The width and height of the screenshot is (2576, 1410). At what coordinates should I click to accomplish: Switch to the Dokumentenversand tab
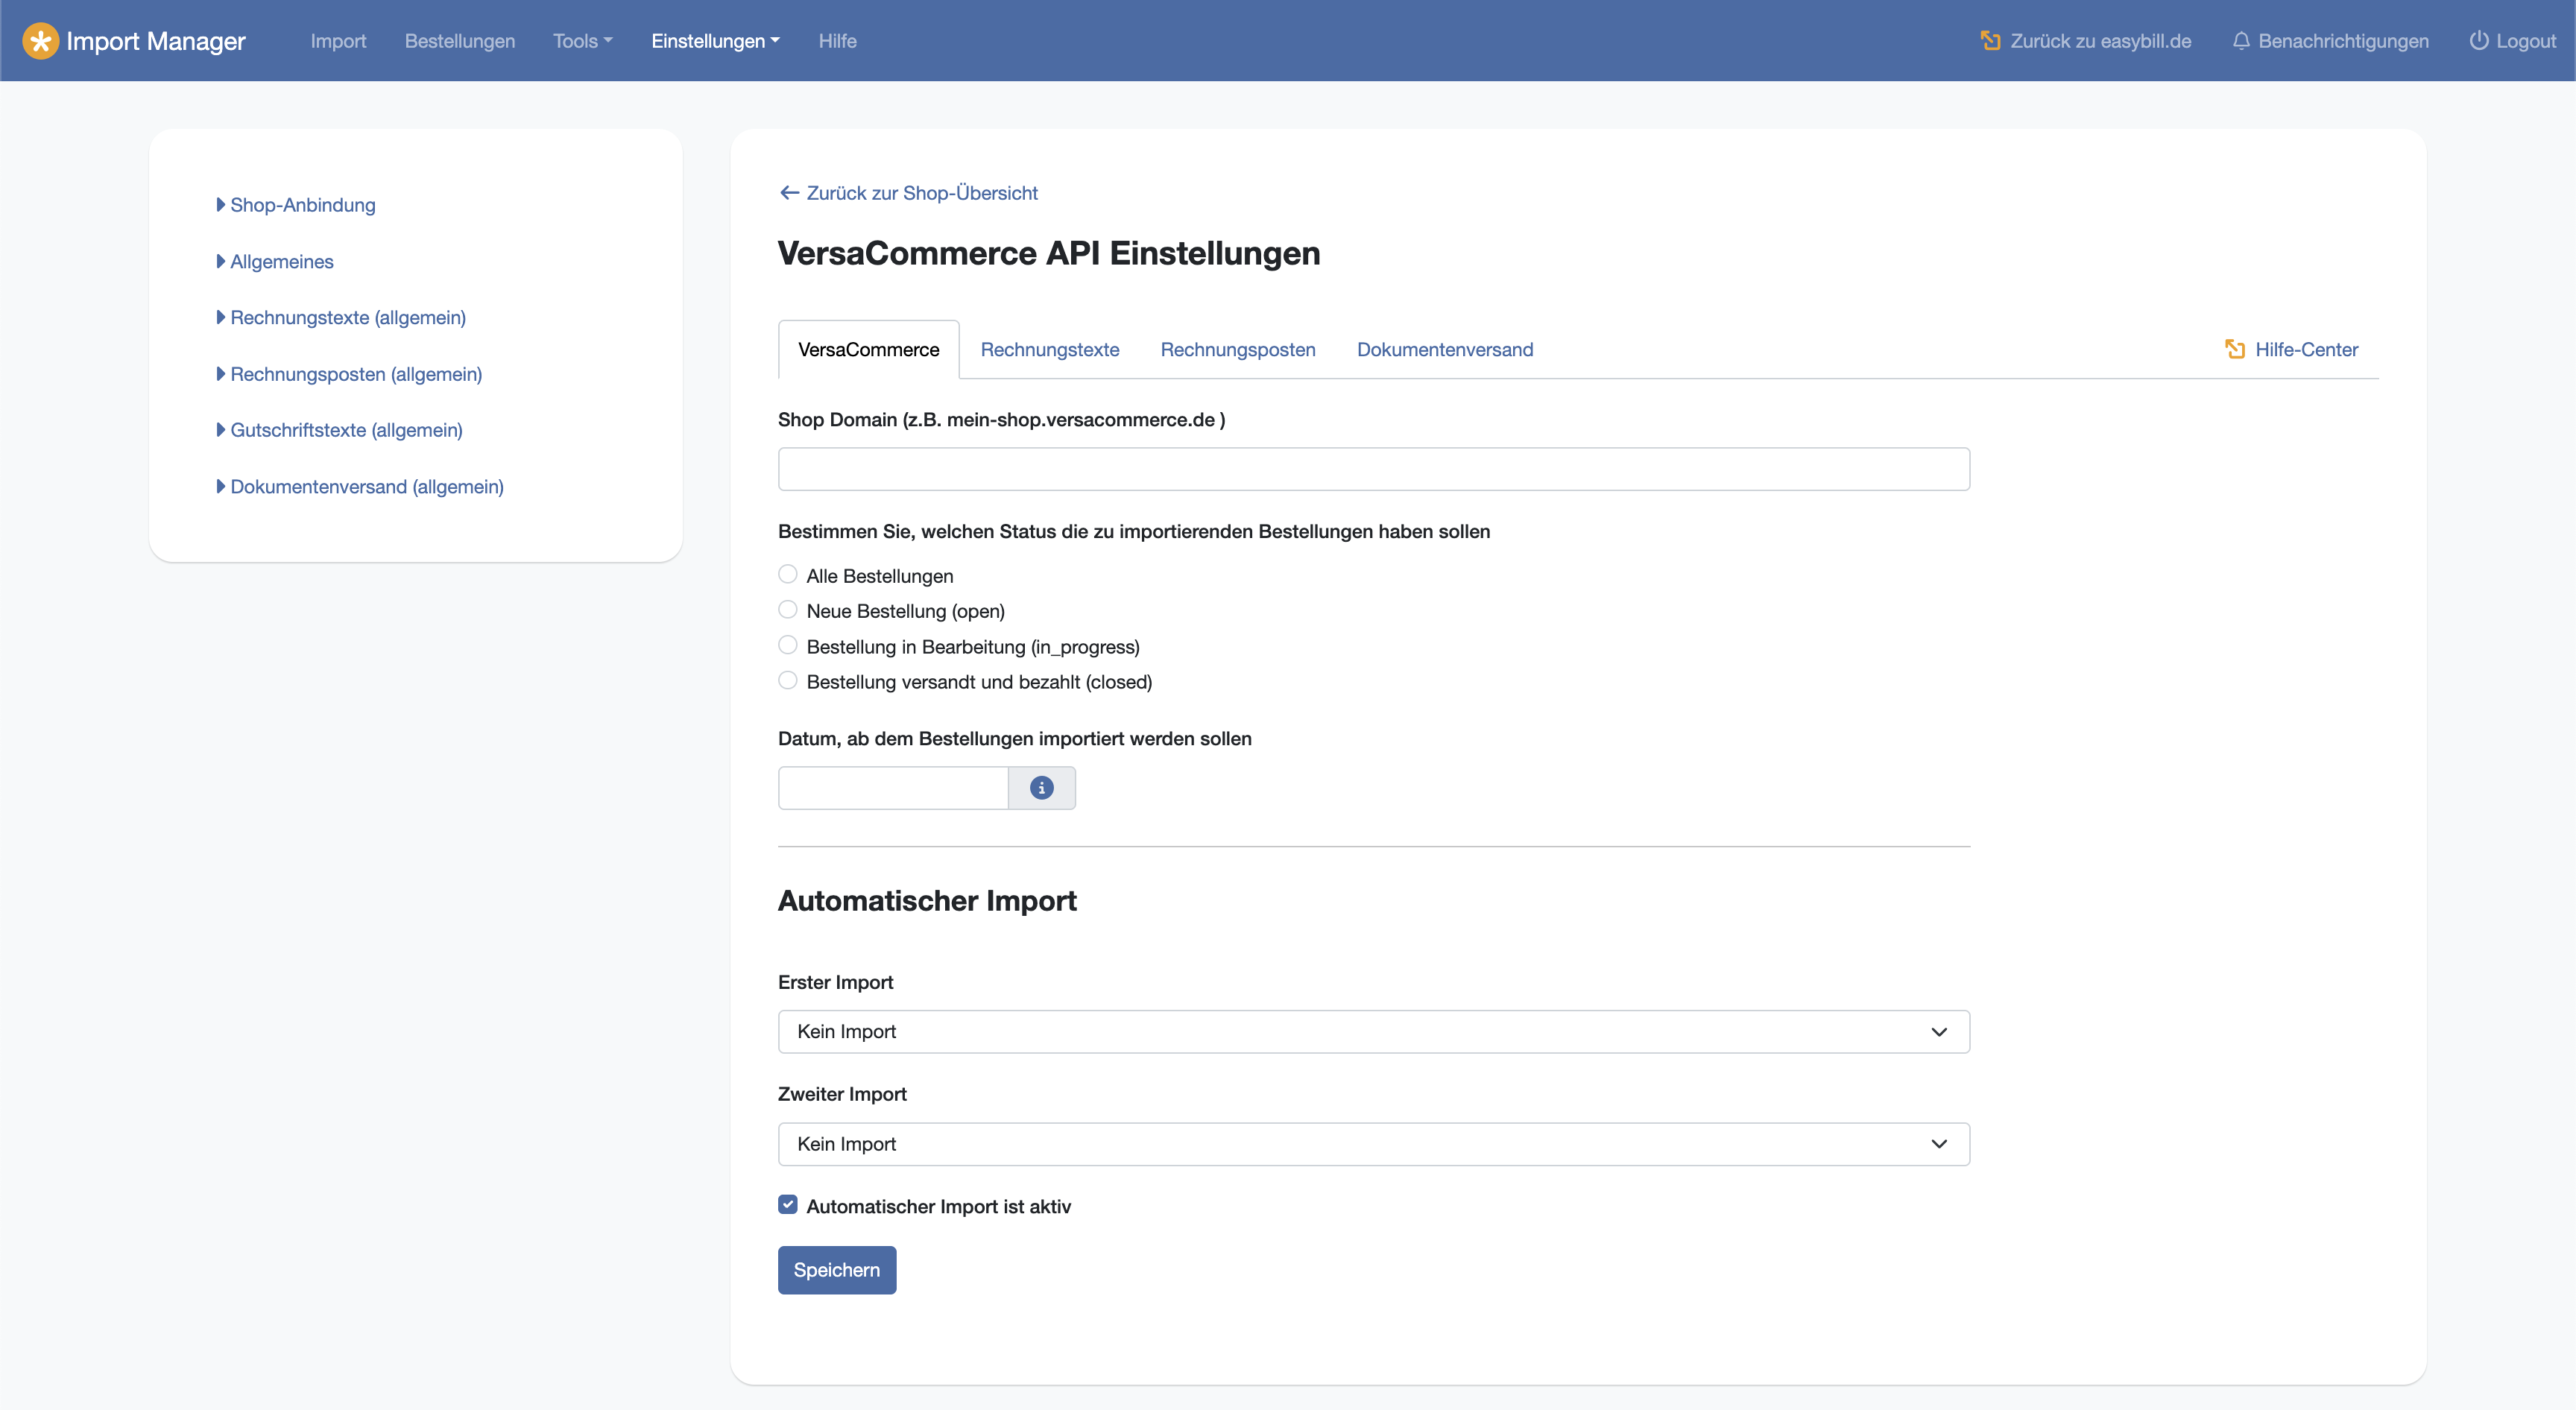coord(1445,350)
